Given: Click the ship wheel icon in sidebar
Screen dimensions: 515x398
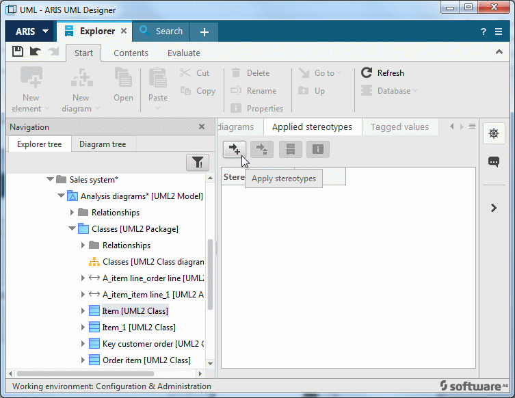Looking at the screenshot, I should pos(494,133).
